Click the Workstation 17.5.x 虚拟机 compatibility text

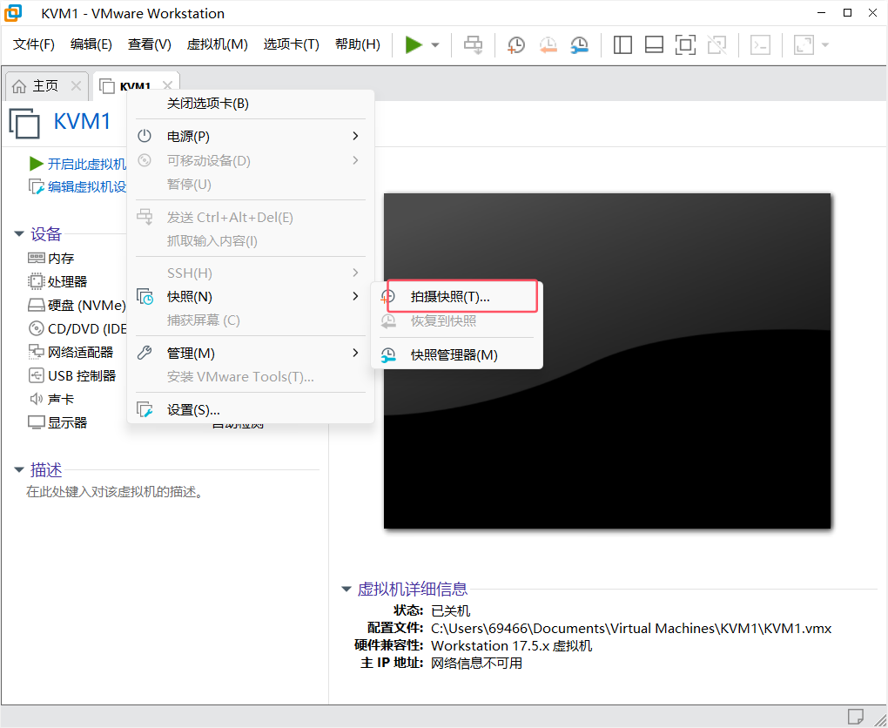(x=511, y=646)
